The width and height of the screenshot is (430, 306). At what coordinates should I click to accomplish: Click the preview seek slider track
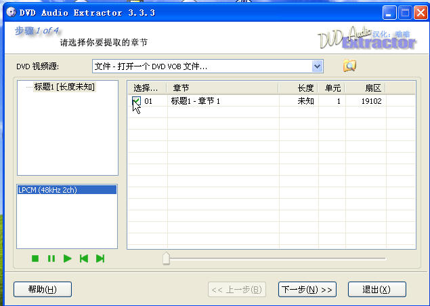[274, 259]
